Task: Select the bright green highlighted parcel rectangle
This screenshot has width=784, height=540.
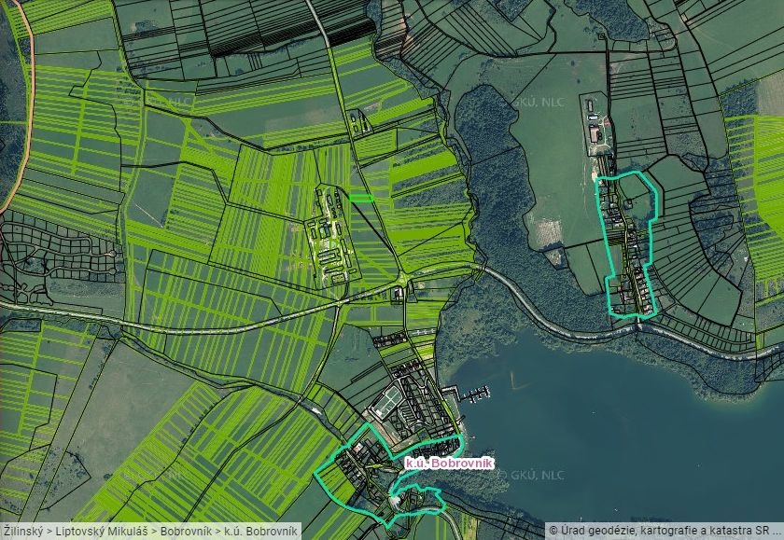Action: point(361,197)
